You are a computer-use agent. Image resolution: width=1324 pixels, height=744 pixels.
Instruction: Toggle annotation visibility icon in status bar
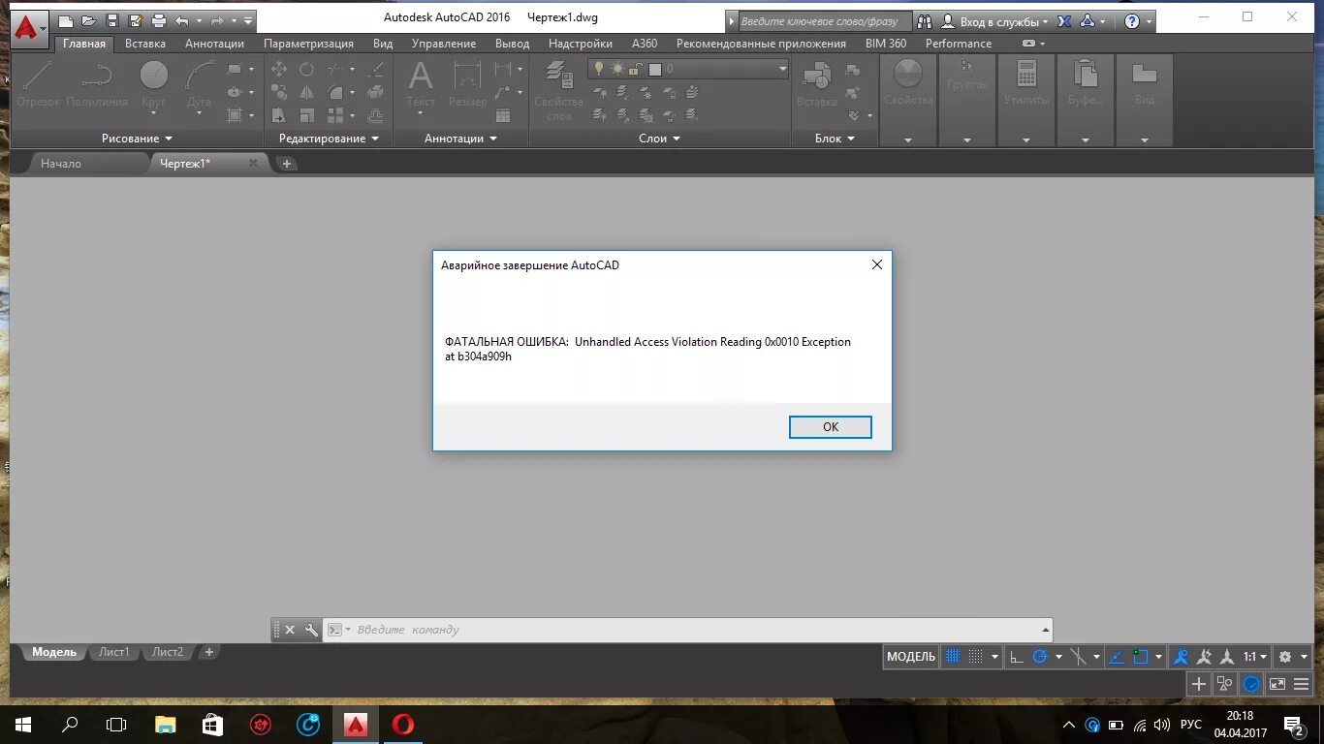tap(1181, 657)
